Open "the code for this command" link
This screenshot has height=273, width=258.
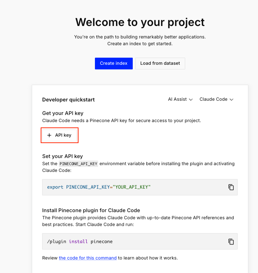point(88,258)
